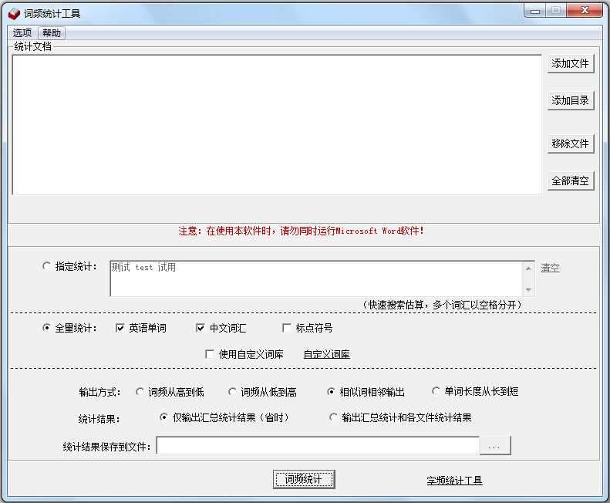Viewport: 610px width, 503px height.
Task: Open the 自定义词库 link
Action: click(x=326, y=354)
